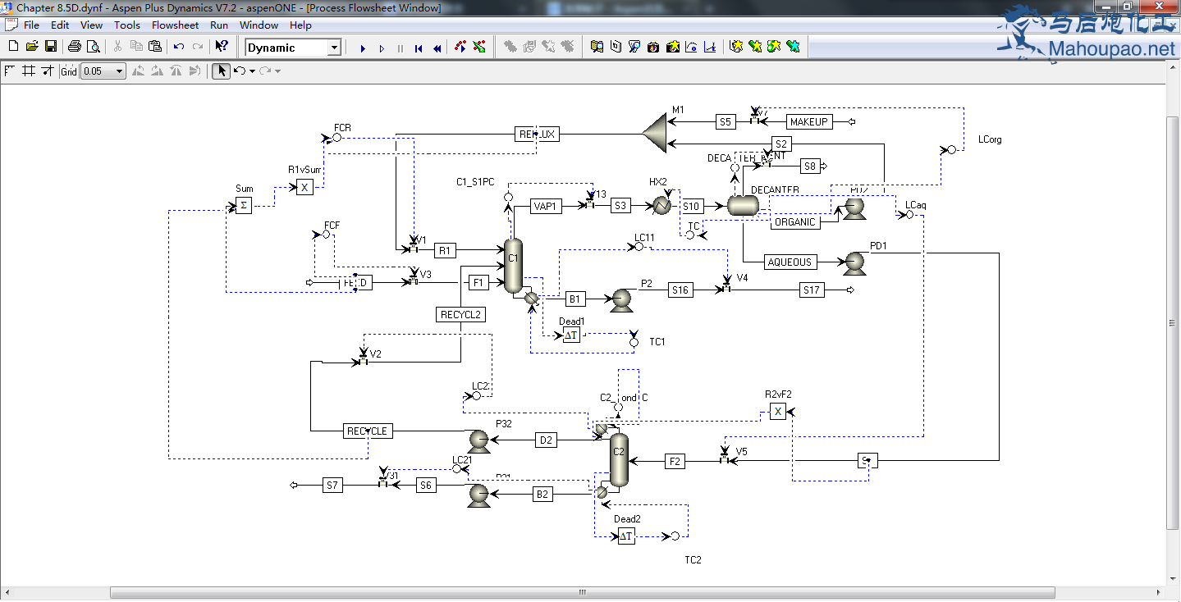Select the M1 mixer triangle block
This screenshot has height=602, width=1181.
pyautogui.click(x=655, y=133)
